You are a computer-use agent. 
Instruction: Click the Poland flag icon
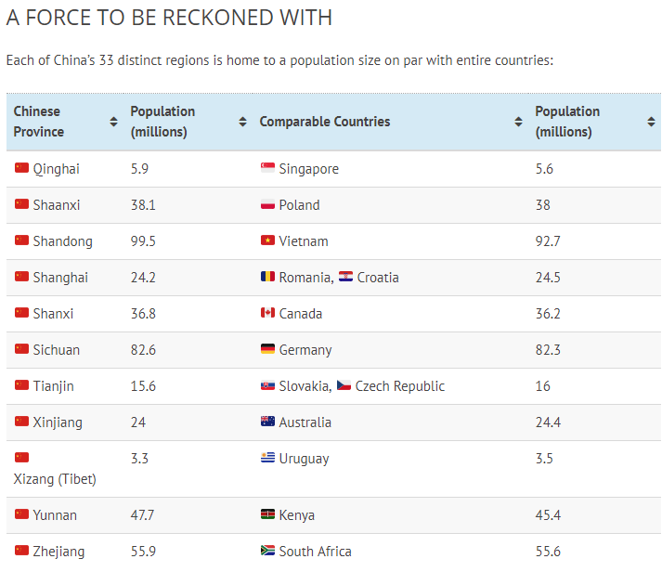267,204
